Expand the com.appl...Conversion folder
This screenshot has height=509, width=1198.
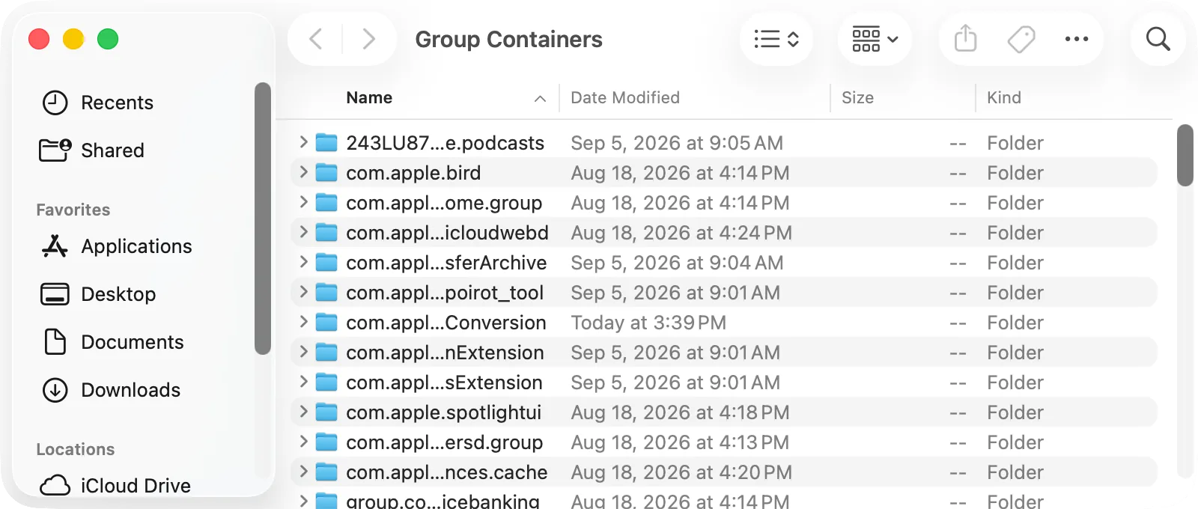tap(303, 321)
